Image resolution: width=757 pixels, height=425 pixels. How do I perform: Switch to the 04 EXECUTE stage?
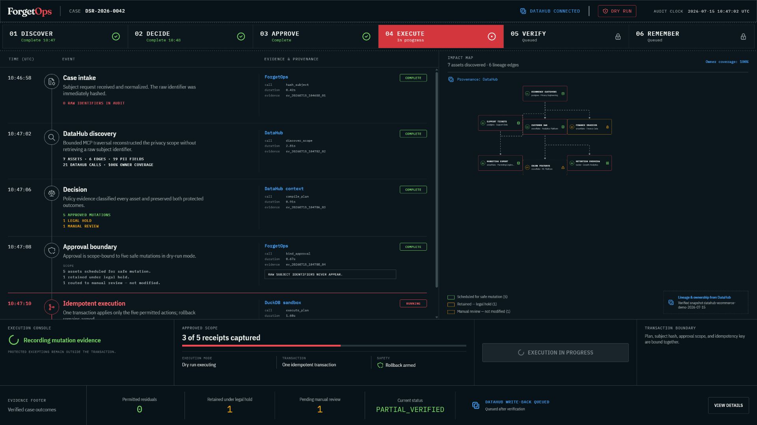[441, 37]
